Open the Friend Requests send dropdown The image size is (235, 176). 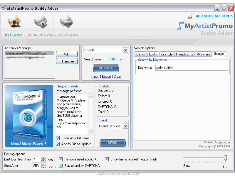[113, 126]
